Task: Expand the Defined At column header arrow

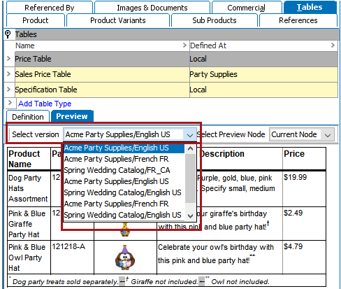Action: click(333, 45)
